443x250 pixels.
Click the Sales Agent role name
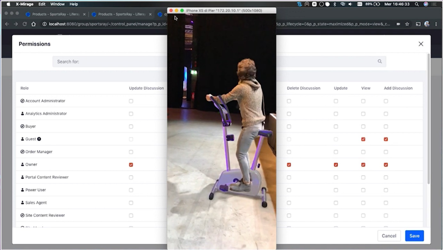pos(36,203)
